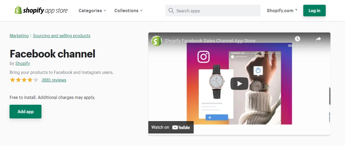Click the Facebook channel heading
This screenshot has width=345, height=148.
52,54
